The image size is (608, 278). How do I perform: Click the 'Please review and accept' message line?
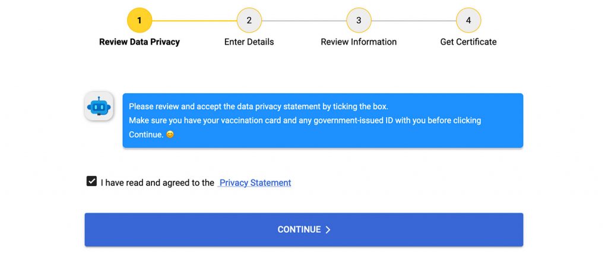pyautogui.click(x=259, y=106)
